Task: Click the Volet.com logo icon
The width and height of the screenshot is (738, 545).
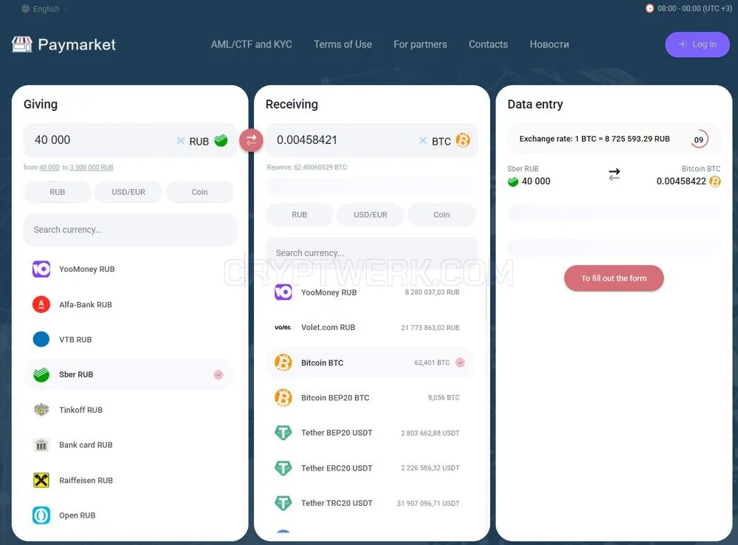Action: [283, 327]
